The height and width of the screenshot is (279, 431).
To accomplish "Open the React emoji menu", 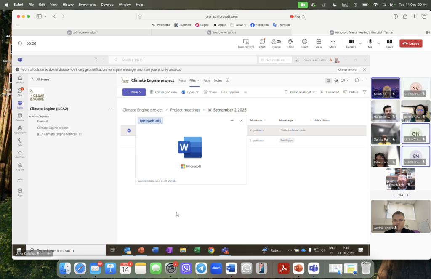I will (304, 43).
